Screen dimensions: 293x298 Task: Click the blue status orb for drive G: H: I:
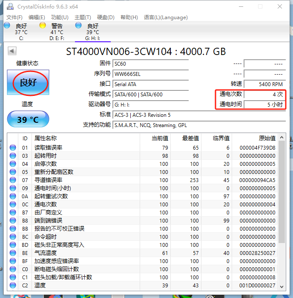click(78, 25)
